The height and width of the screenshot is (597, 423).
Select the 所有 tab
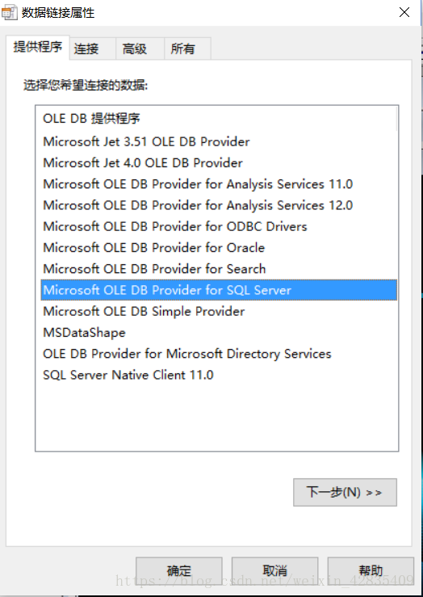(187, 48)
